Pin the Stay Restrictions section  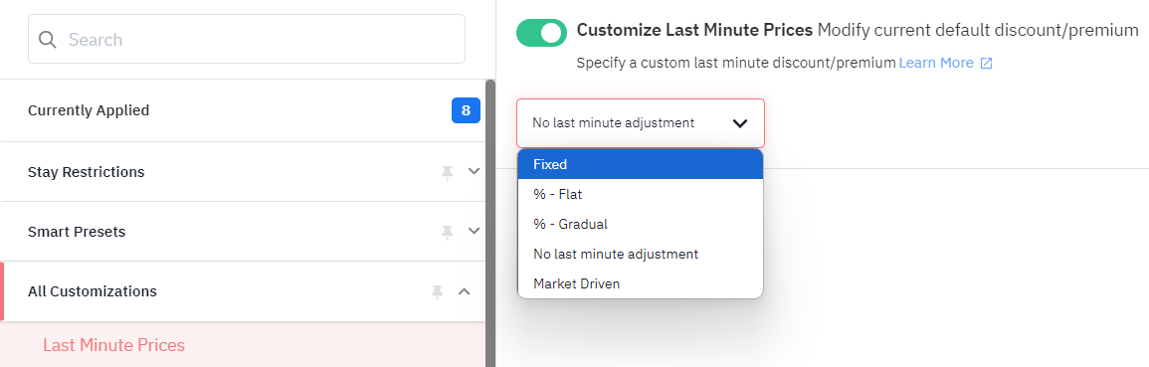pyautogui.click(x=447, y=172)
